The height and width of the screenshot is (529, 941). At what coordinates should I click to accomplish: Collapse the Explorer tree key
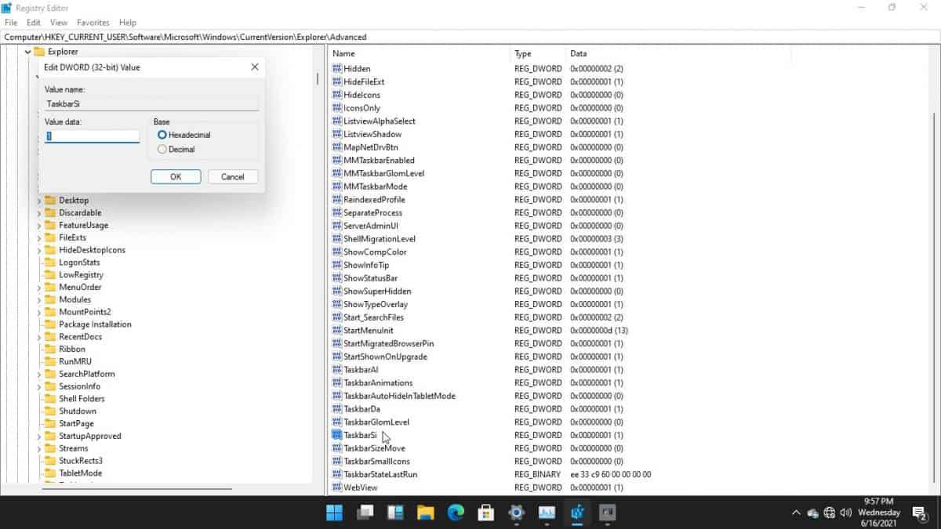pos(28,52)
